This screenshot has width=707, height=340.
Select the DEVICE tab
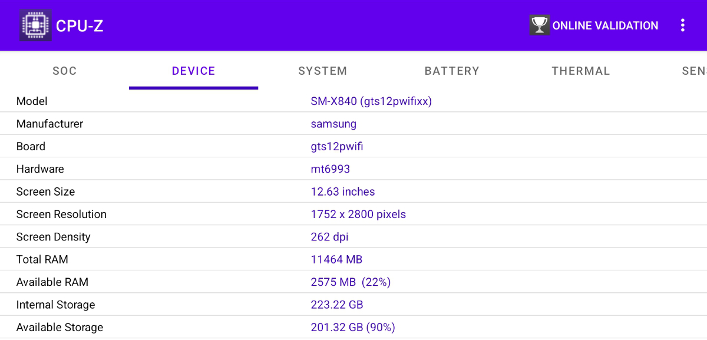[194, 71]
